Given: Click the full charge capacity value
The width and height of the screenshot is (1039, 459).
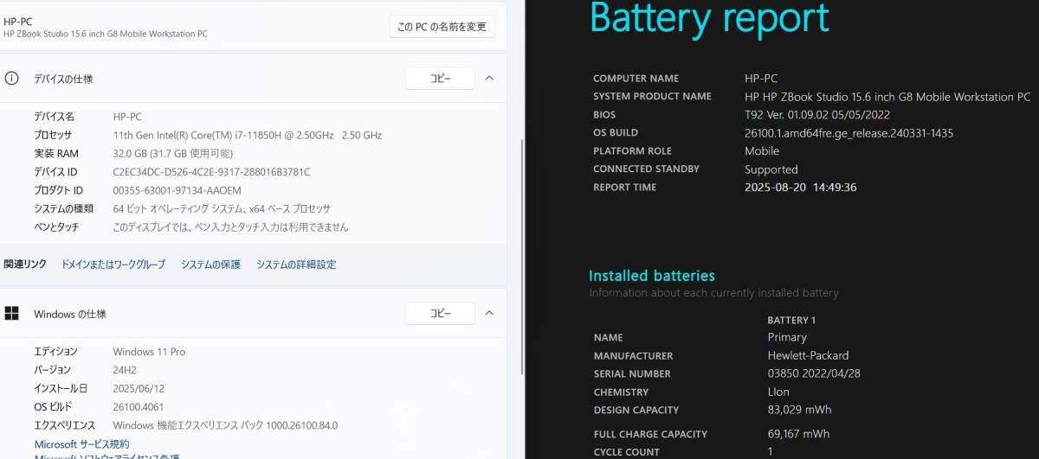Looking at the screenshot, I should coord(798,434).
